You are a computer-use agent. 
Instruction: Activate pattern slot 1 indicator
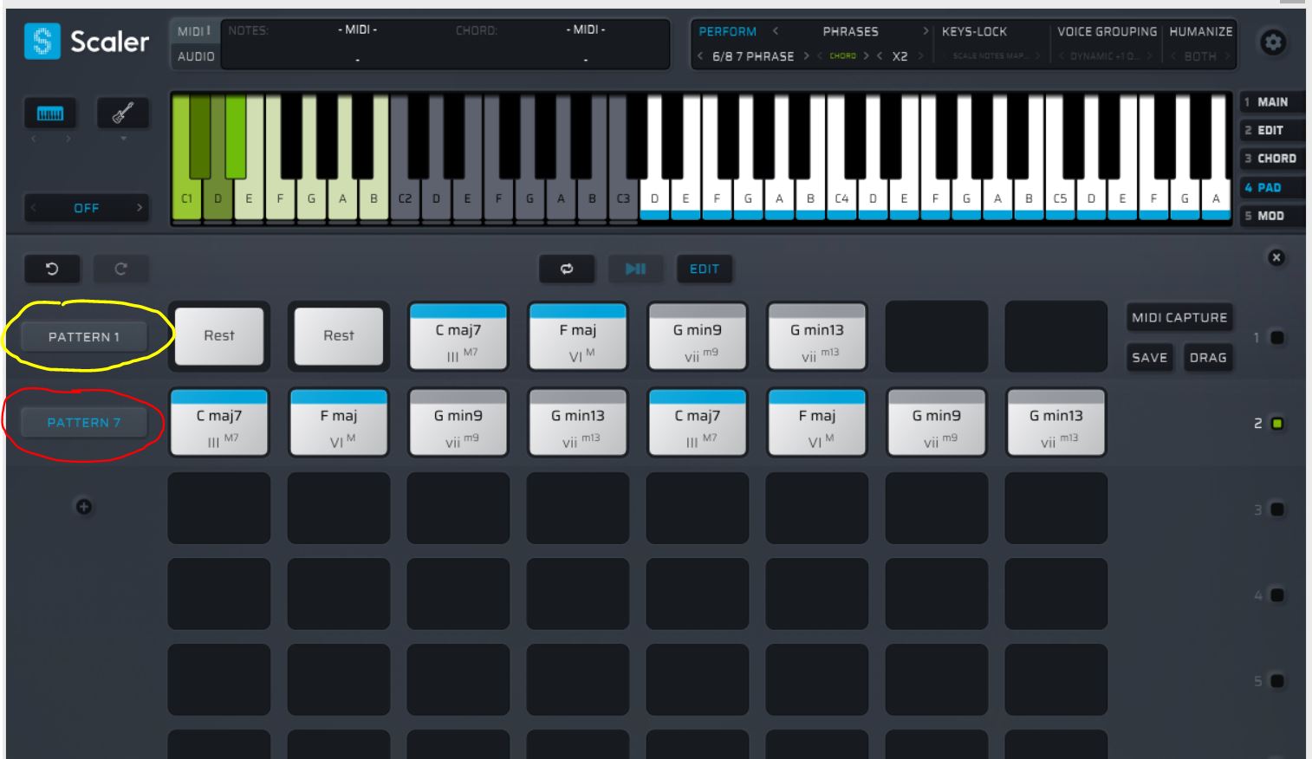[x=1277, y=338]
